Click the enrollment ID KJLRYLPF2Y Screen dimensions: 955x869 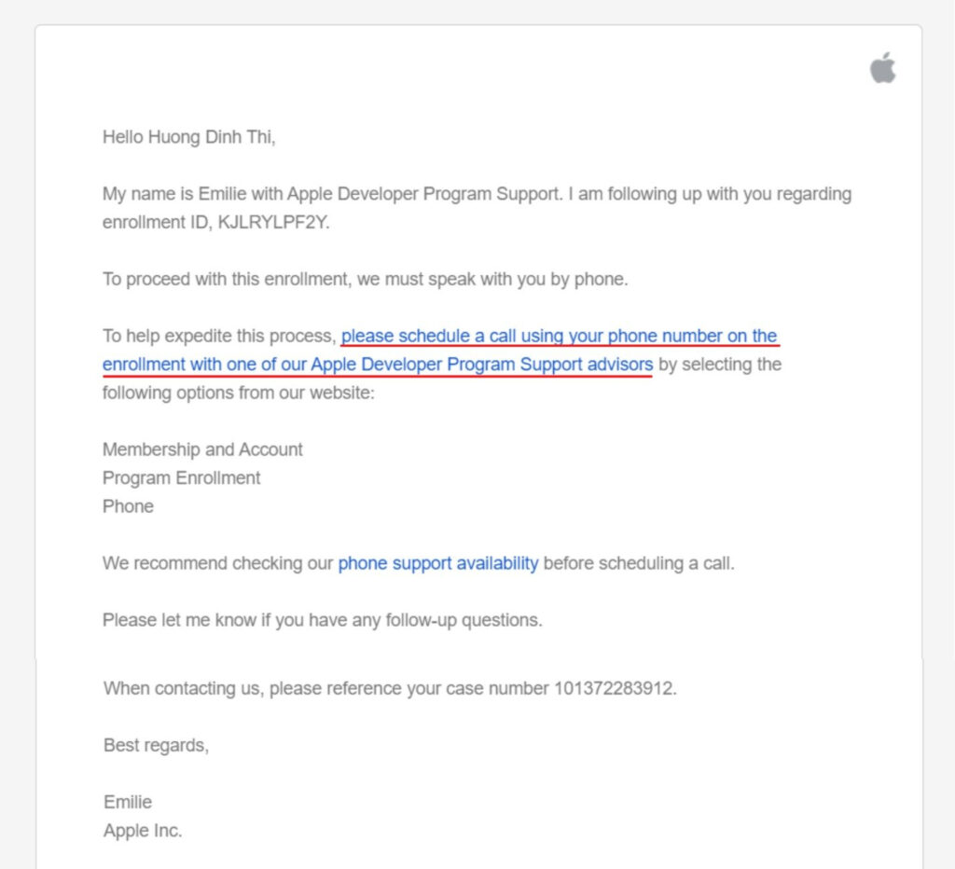pos(273,222)
